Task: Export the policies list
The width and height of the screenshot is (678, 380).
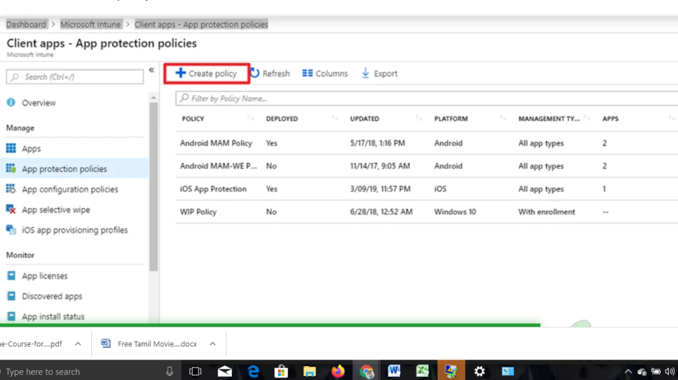Action: click(x=379, y=73)
